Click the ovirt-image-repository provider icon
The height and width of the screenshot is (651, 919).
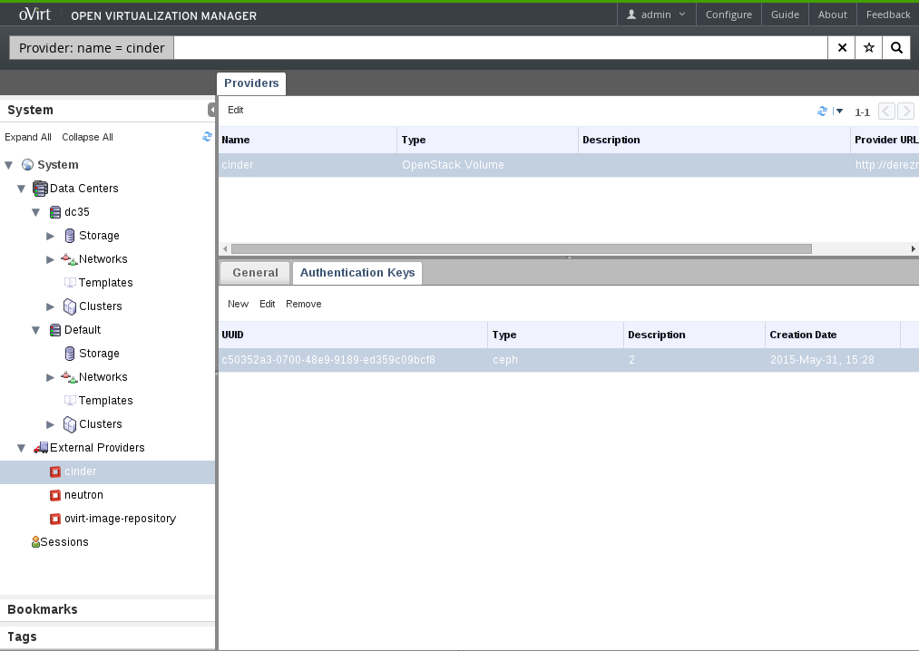(55, 519)
